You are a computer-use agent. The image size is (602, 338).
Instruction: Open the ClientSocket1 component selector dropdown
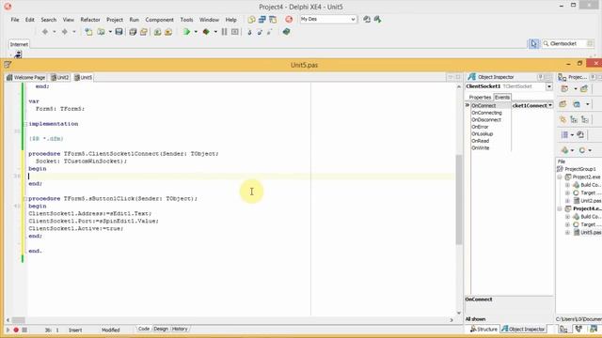coord(549,86)
